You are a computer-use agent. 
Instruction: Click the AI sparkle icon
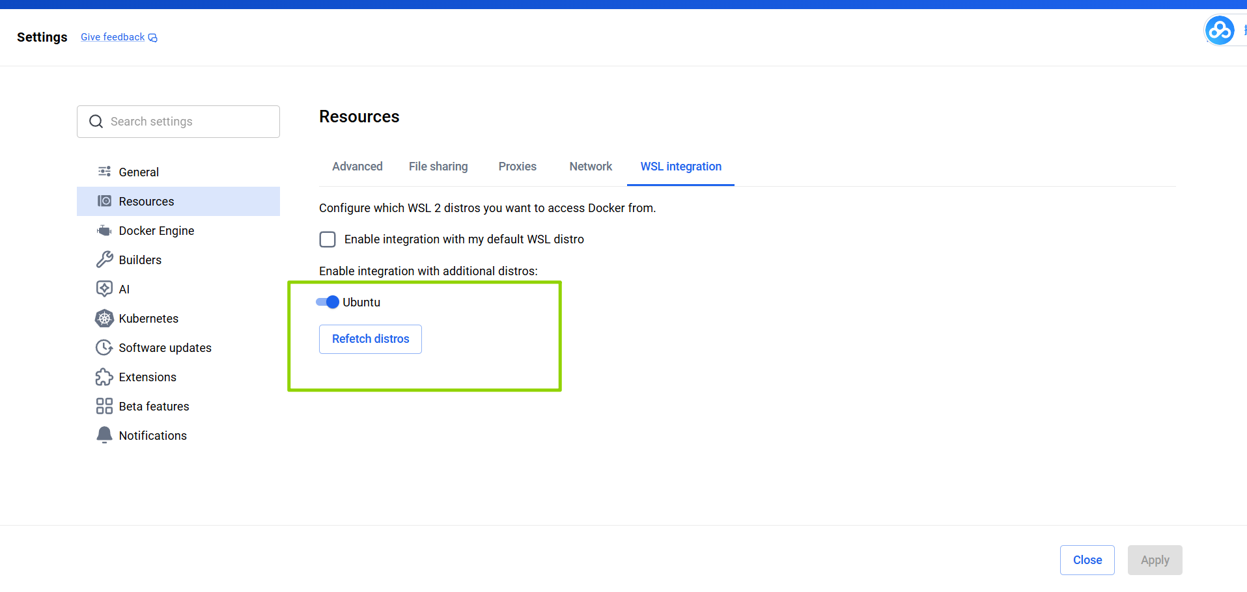click(104, 289)
